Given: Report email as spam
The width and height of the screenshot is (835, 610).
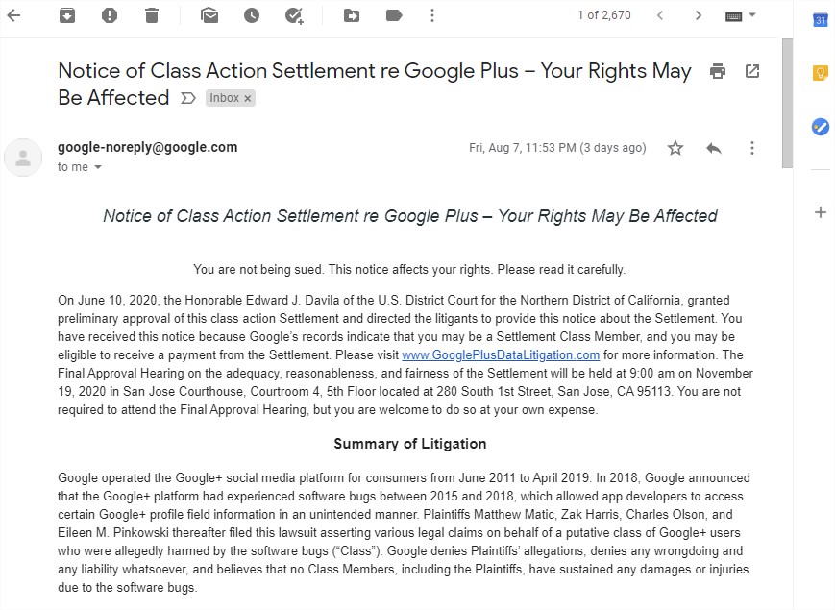Looking at the screenshot, I should (110, 15).
